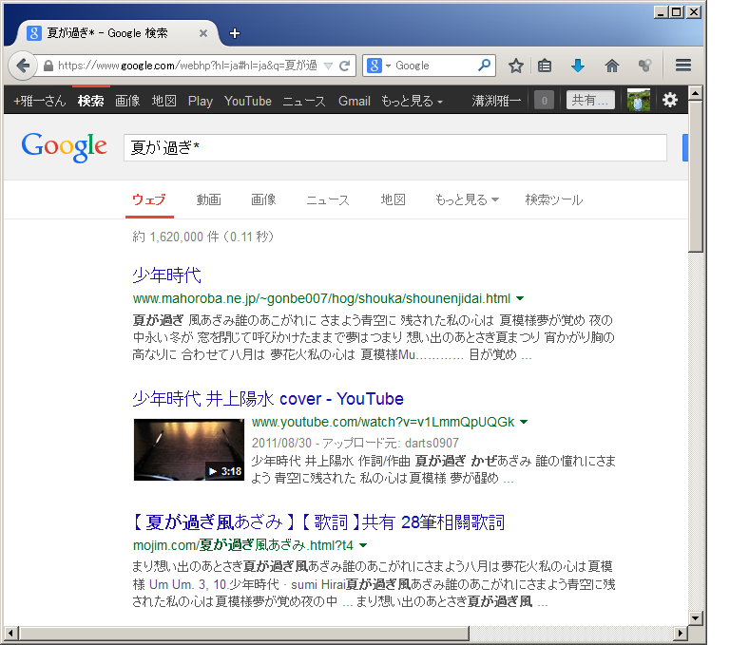Click +雅一さん in the black bar
This screenshot has height=645, width=730.
click(x=40, y=101)
